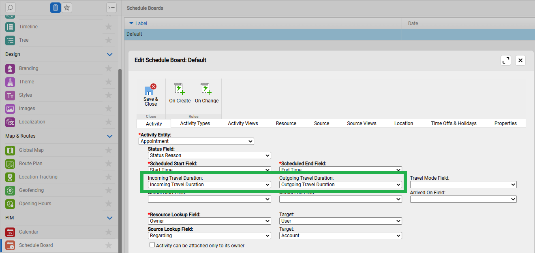
Task: Open the Tree item icon
Action: (x=10, y=40)
